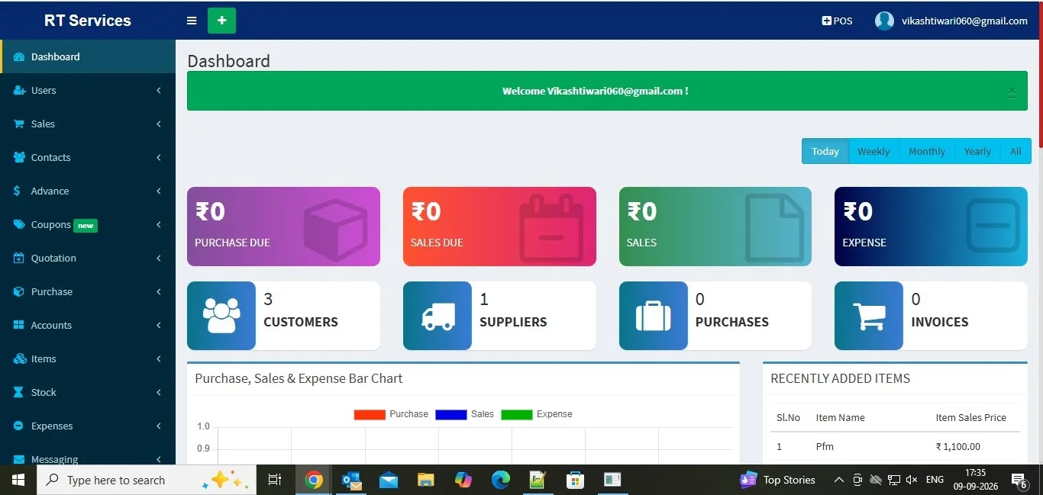
Task: Toggle Sales series in chart legend
Action: (464, 414)
